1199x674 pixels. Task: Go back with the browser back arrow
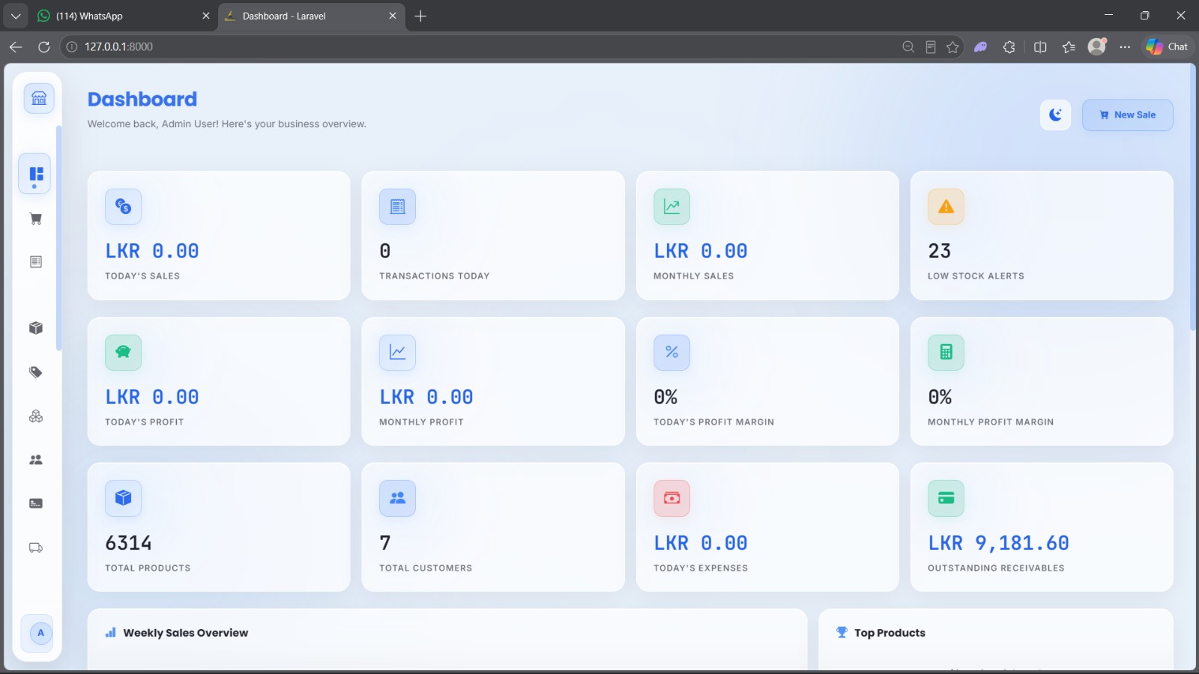[x=16, y=46]
